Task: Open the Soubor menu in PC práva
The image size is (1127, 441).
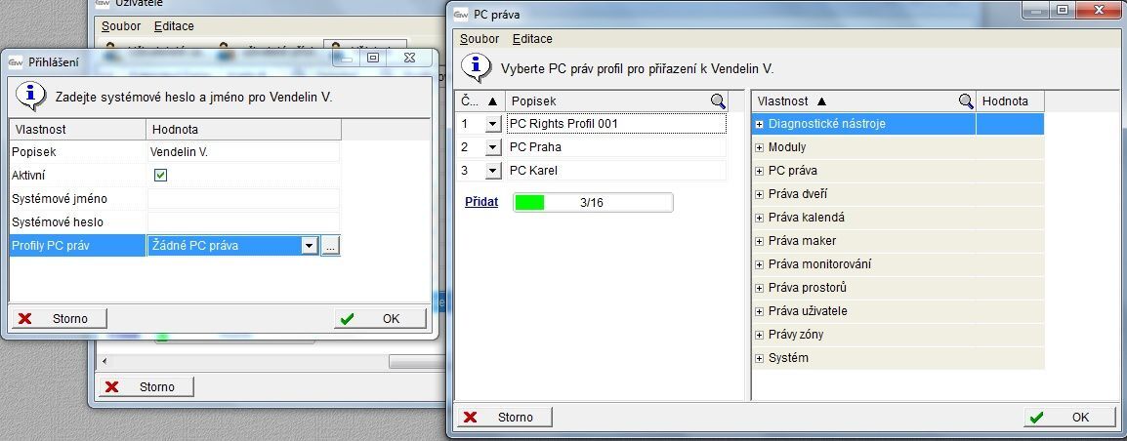Action: pos(480,39)
